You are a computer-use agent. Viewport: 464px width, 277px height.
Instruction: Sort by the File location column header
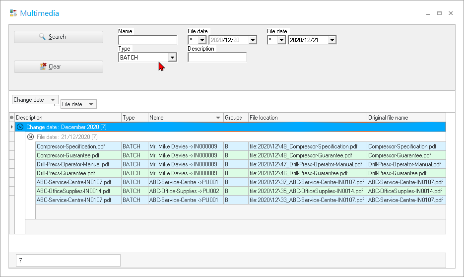point(307,118)
